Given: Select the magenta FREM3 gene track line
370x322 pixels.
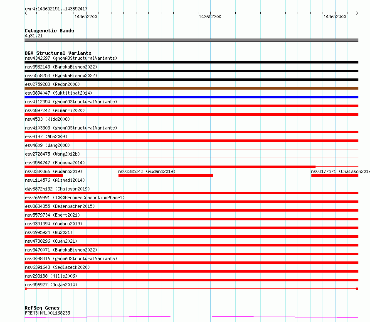Looking at the screenshot, I should point(191,317).
